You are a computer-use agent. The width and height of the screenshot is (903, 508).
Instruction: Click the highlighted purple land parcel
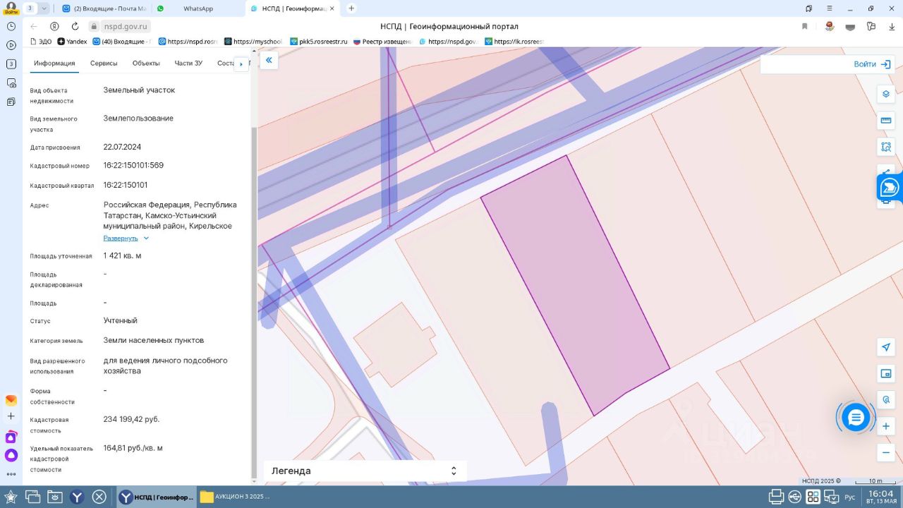point(576,286)
